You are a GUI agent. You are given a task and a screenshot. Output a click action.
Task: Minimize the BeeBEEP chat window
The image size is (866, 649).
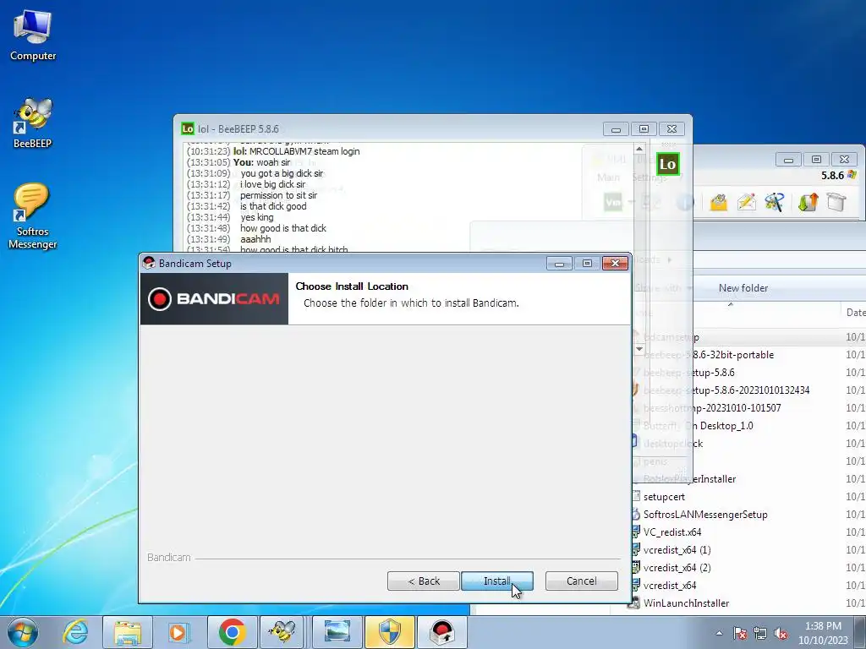pos(616,129)
